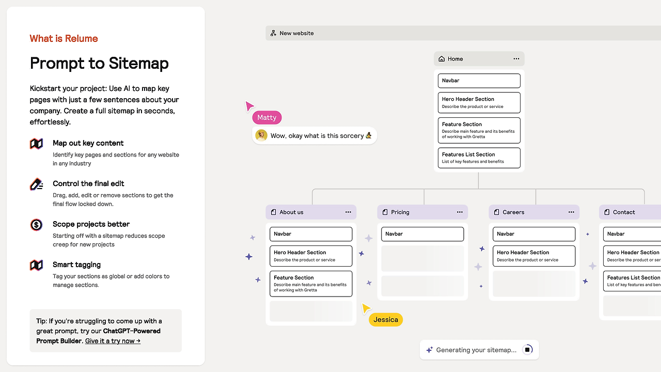Open Matty's comment 'Wow, okay what is this sorcery'
Screen dimensions: 661x372
tap(314, 136)
